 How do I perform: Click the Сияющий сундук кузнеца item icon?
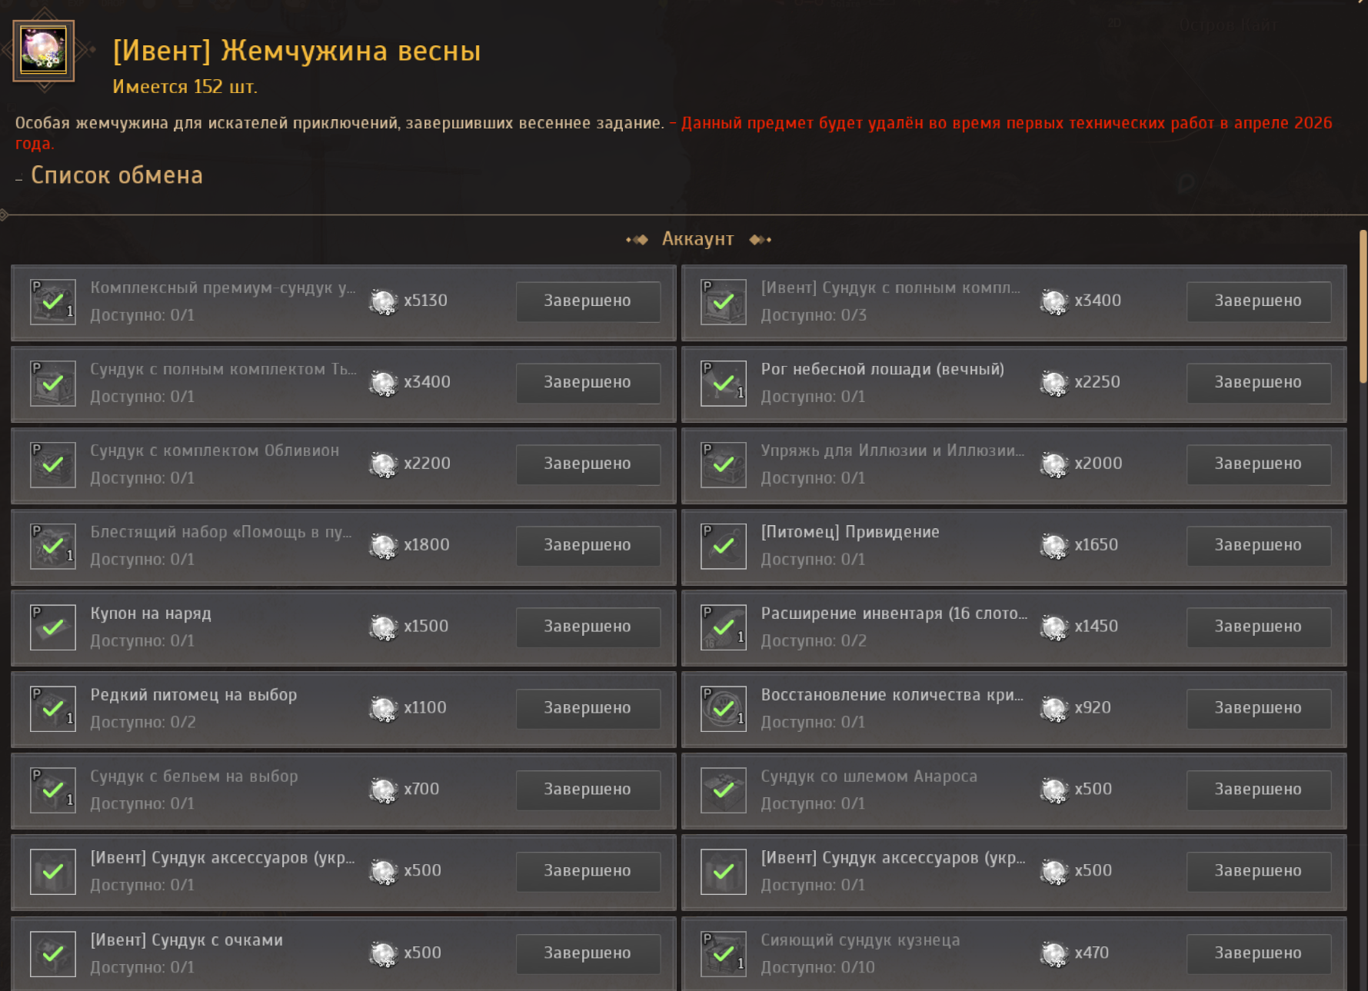pos(724,954)
